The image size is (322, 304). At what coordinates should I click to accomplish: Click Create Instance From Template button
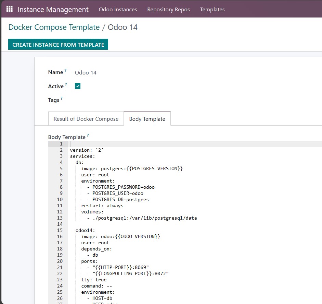(58, 44)
